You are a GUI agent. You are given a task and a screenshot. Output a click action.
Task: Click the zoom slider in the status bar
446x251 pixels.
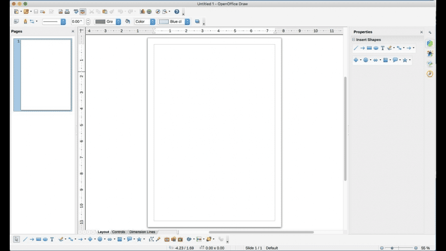pos(392,248)
